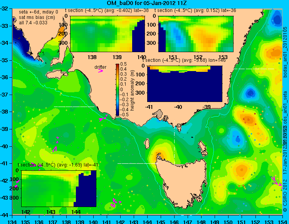This screenshot has width=289, height=224.
Task: Click Flinders Island northeast of Tasmania
Action: click(202, 146)
